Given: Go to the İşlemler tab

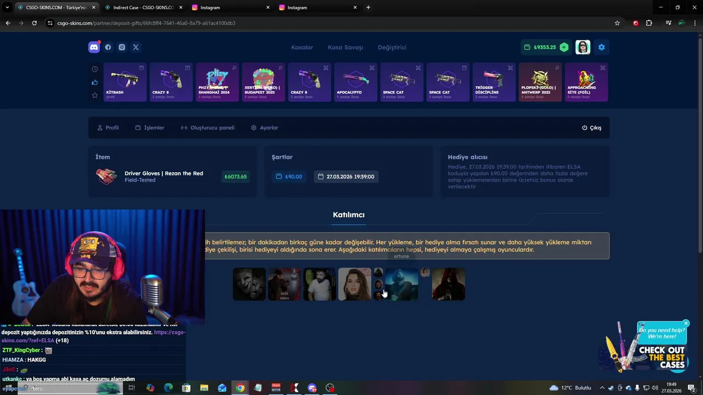Looking at the screenshot, I should tap(149, 128).
